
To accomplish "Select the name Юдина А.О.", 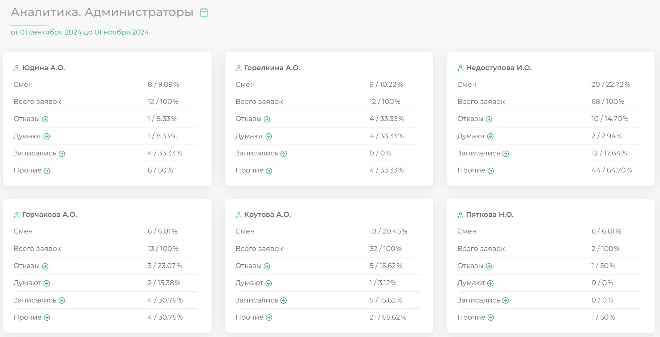I will tap(44, 68).
